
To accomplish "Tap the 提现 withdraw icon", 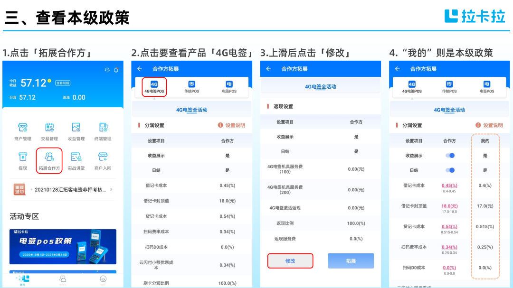I will [23, 157].
